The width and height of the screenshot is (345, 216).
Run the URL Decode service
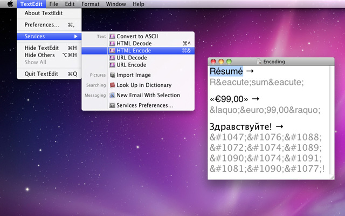point(138,58)
